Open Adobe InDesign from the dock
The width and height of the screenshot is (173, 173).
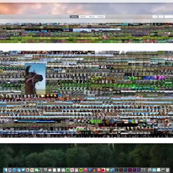click(x=130, y=170)
